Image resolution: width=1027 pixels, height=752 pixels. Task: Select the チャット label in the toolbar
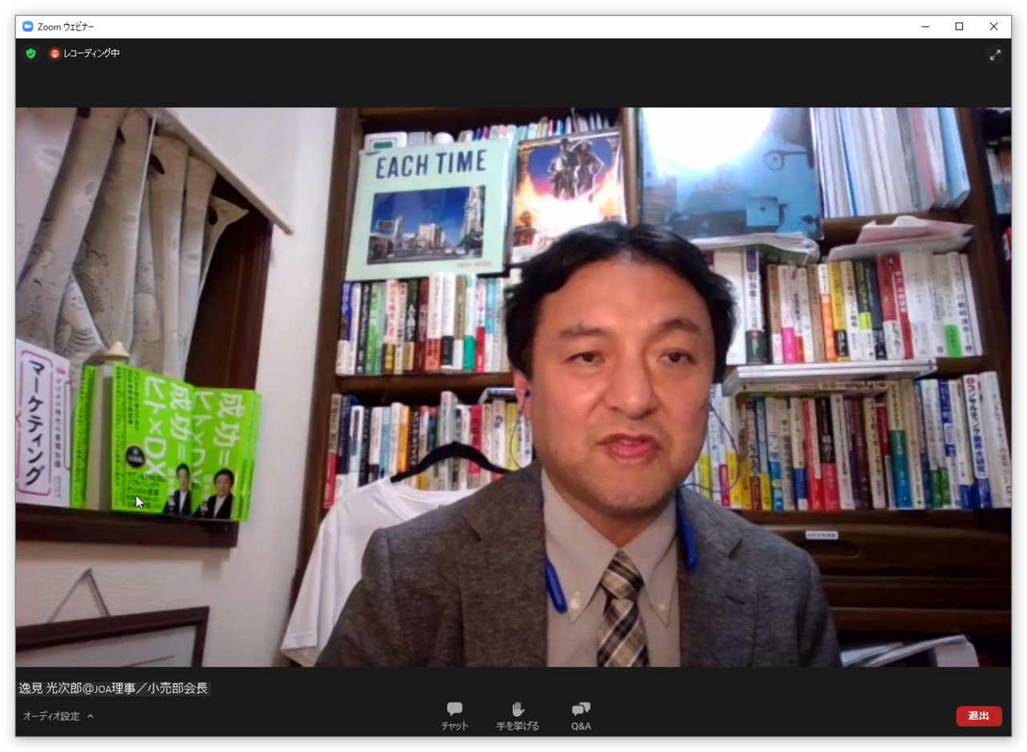(454, 726)
